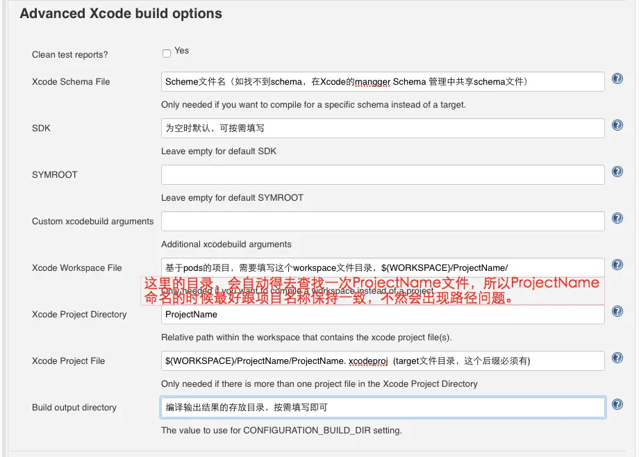
Task: Click the CONFIGURATION_BUILD_DIR setting description
Action: pyautogui.click(x=281, y=431)
